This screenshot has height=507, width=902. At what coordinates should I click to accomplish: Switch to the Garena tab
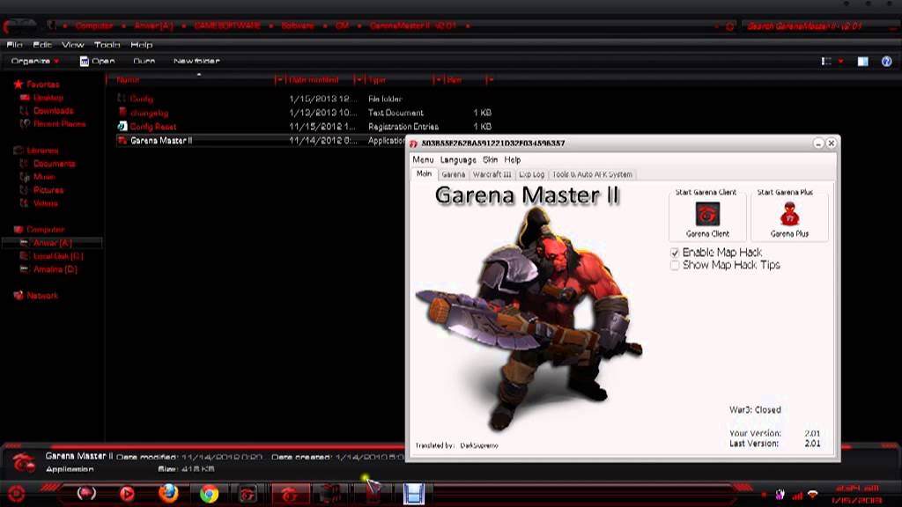454,174
